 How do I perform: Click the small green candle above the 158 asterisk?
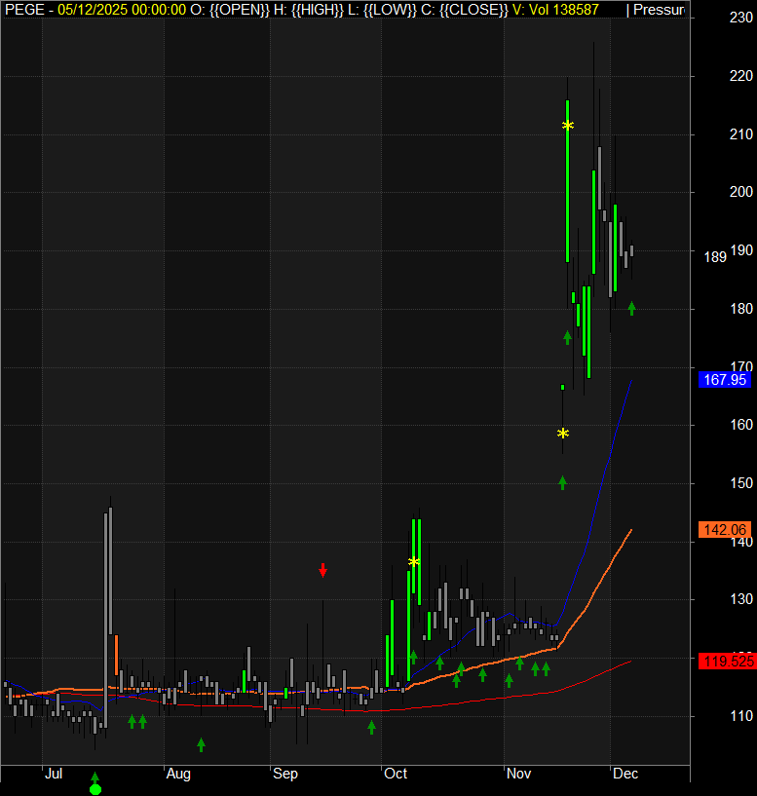pos(562,388)
